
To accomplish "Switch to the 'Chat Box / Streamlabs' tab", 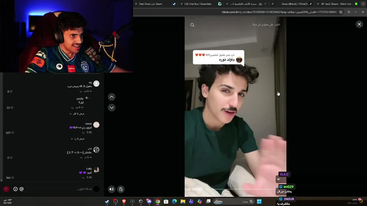I will pos(201,4).
